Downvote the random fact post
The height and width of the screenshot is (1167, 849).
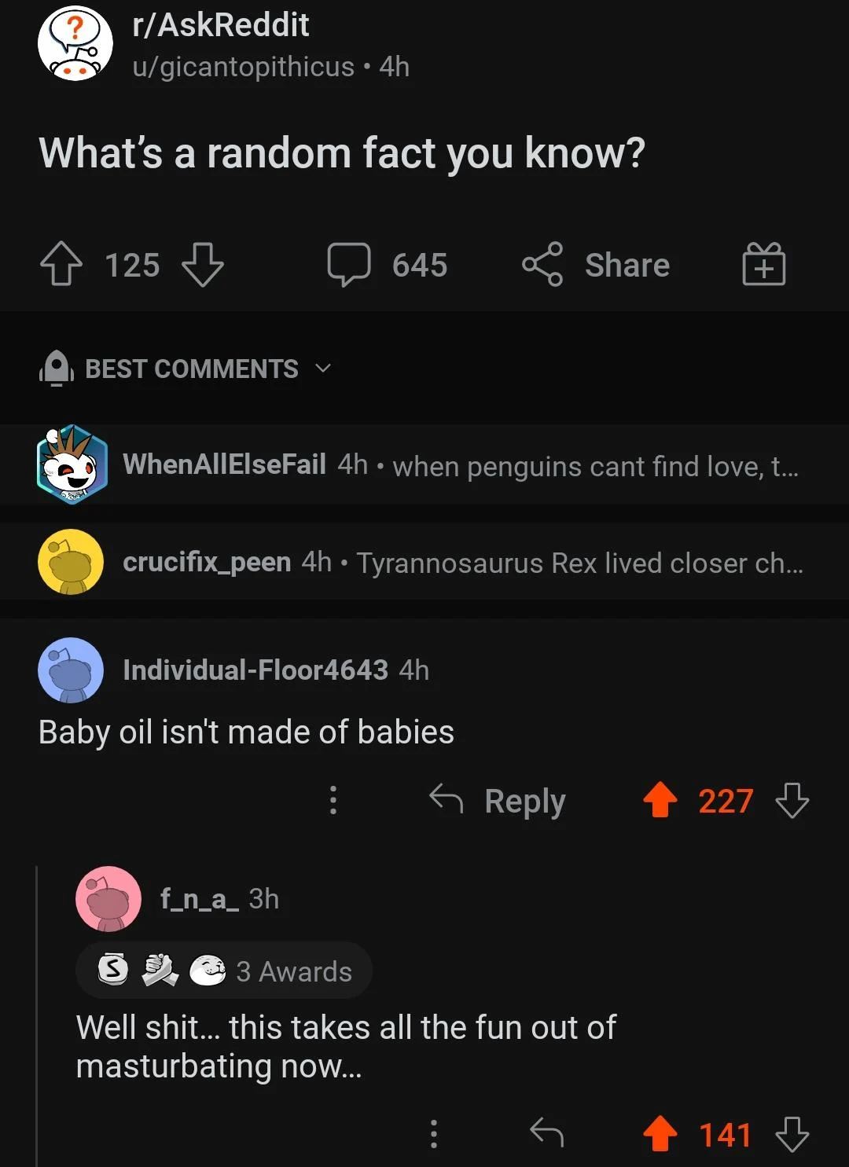203,264
